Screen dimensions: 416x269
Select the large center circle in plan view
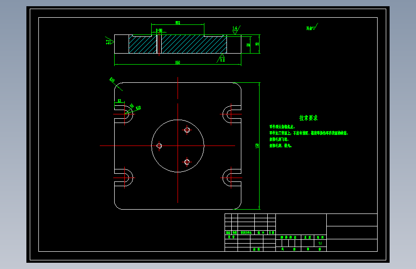(x=178, y=146)
